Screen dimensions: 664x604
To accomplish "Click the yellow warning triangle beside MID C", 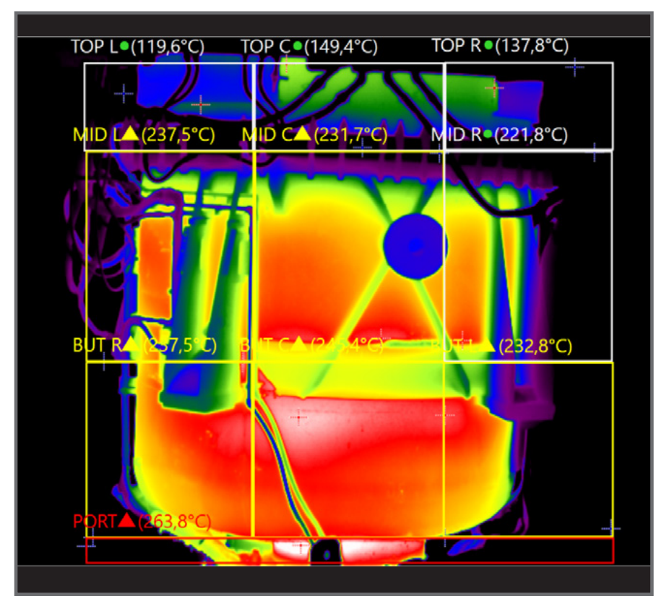I will click(x=303, y=135).
